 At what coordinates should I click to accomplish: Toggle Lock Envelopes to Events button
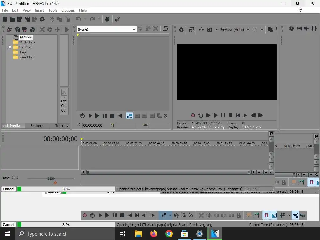pos(295,215)
